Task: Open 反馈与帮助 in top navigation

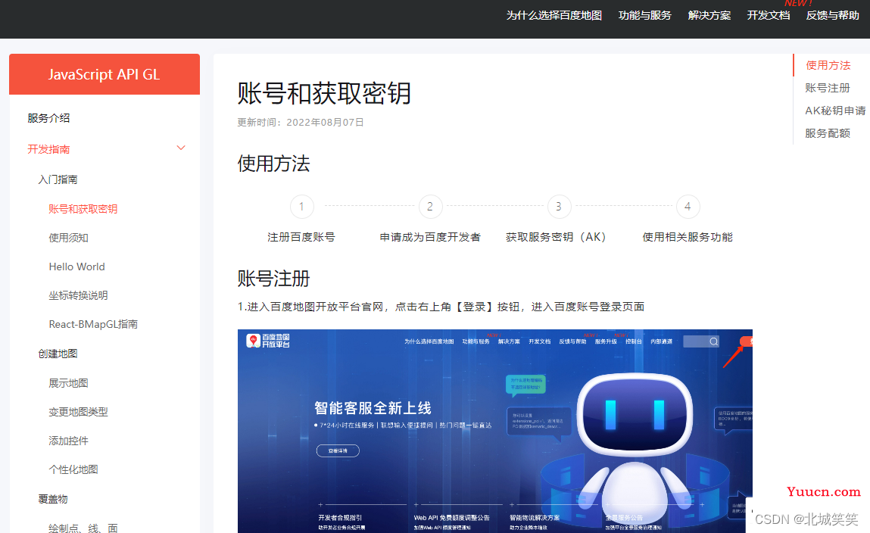Action: [x=832, y=16]
